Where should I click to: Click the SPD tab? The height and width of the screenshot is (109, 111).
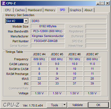pos(62,10)
